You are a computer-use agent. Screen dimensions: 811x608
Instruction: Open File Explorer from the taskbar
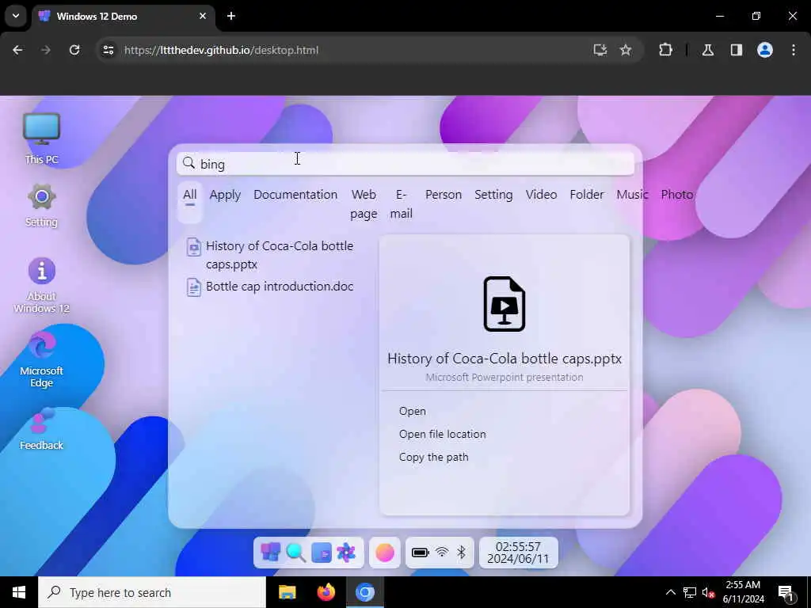(x=287, y=592)
